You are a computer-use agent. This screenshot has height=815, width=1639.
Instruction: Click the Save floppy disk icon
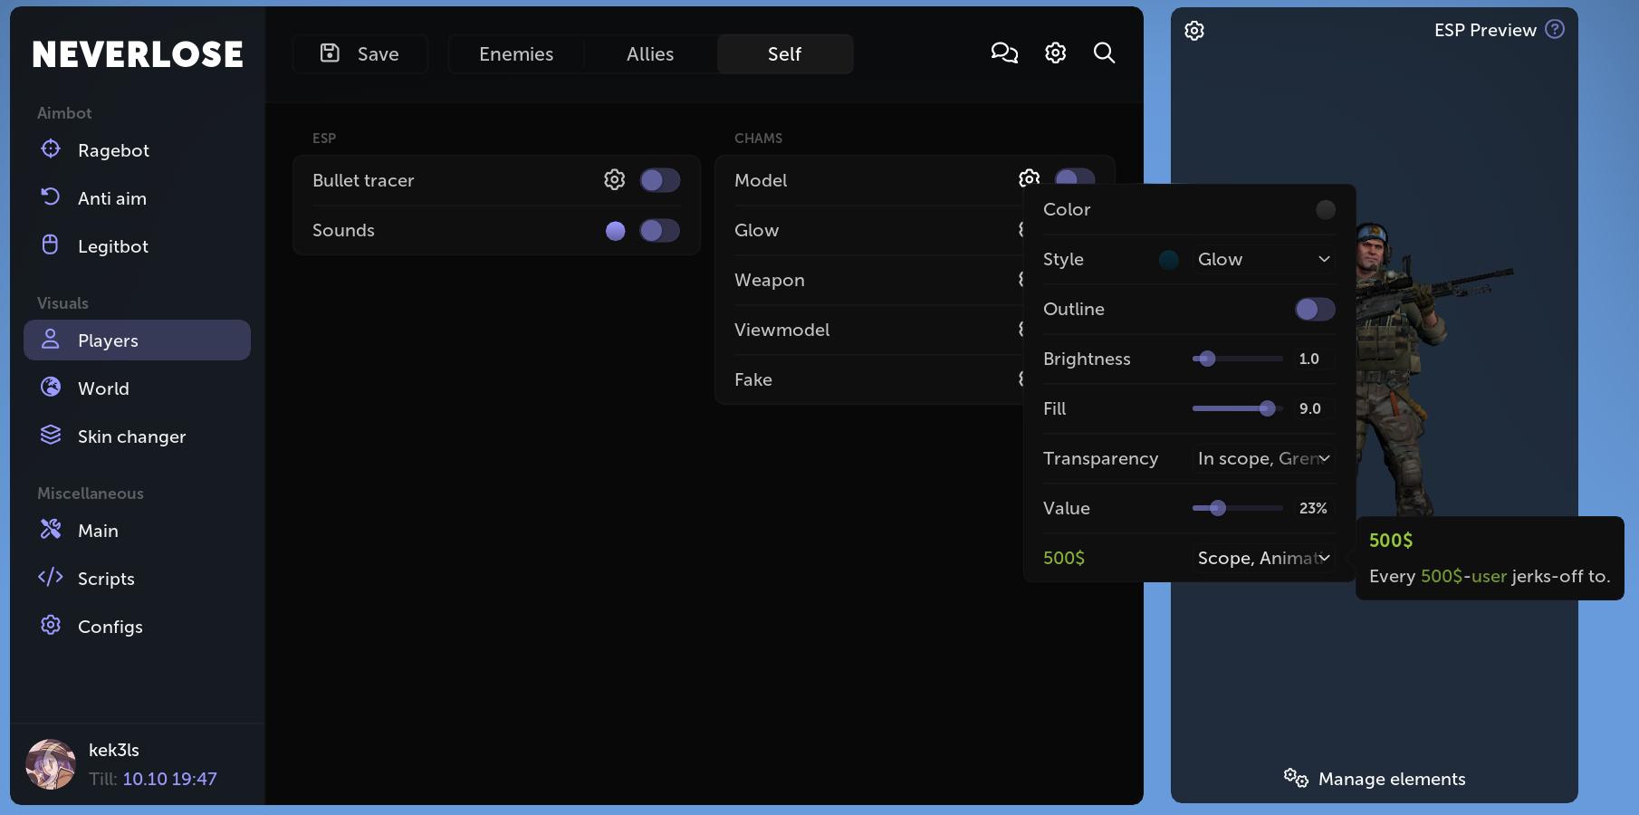[x=330, y=53]
